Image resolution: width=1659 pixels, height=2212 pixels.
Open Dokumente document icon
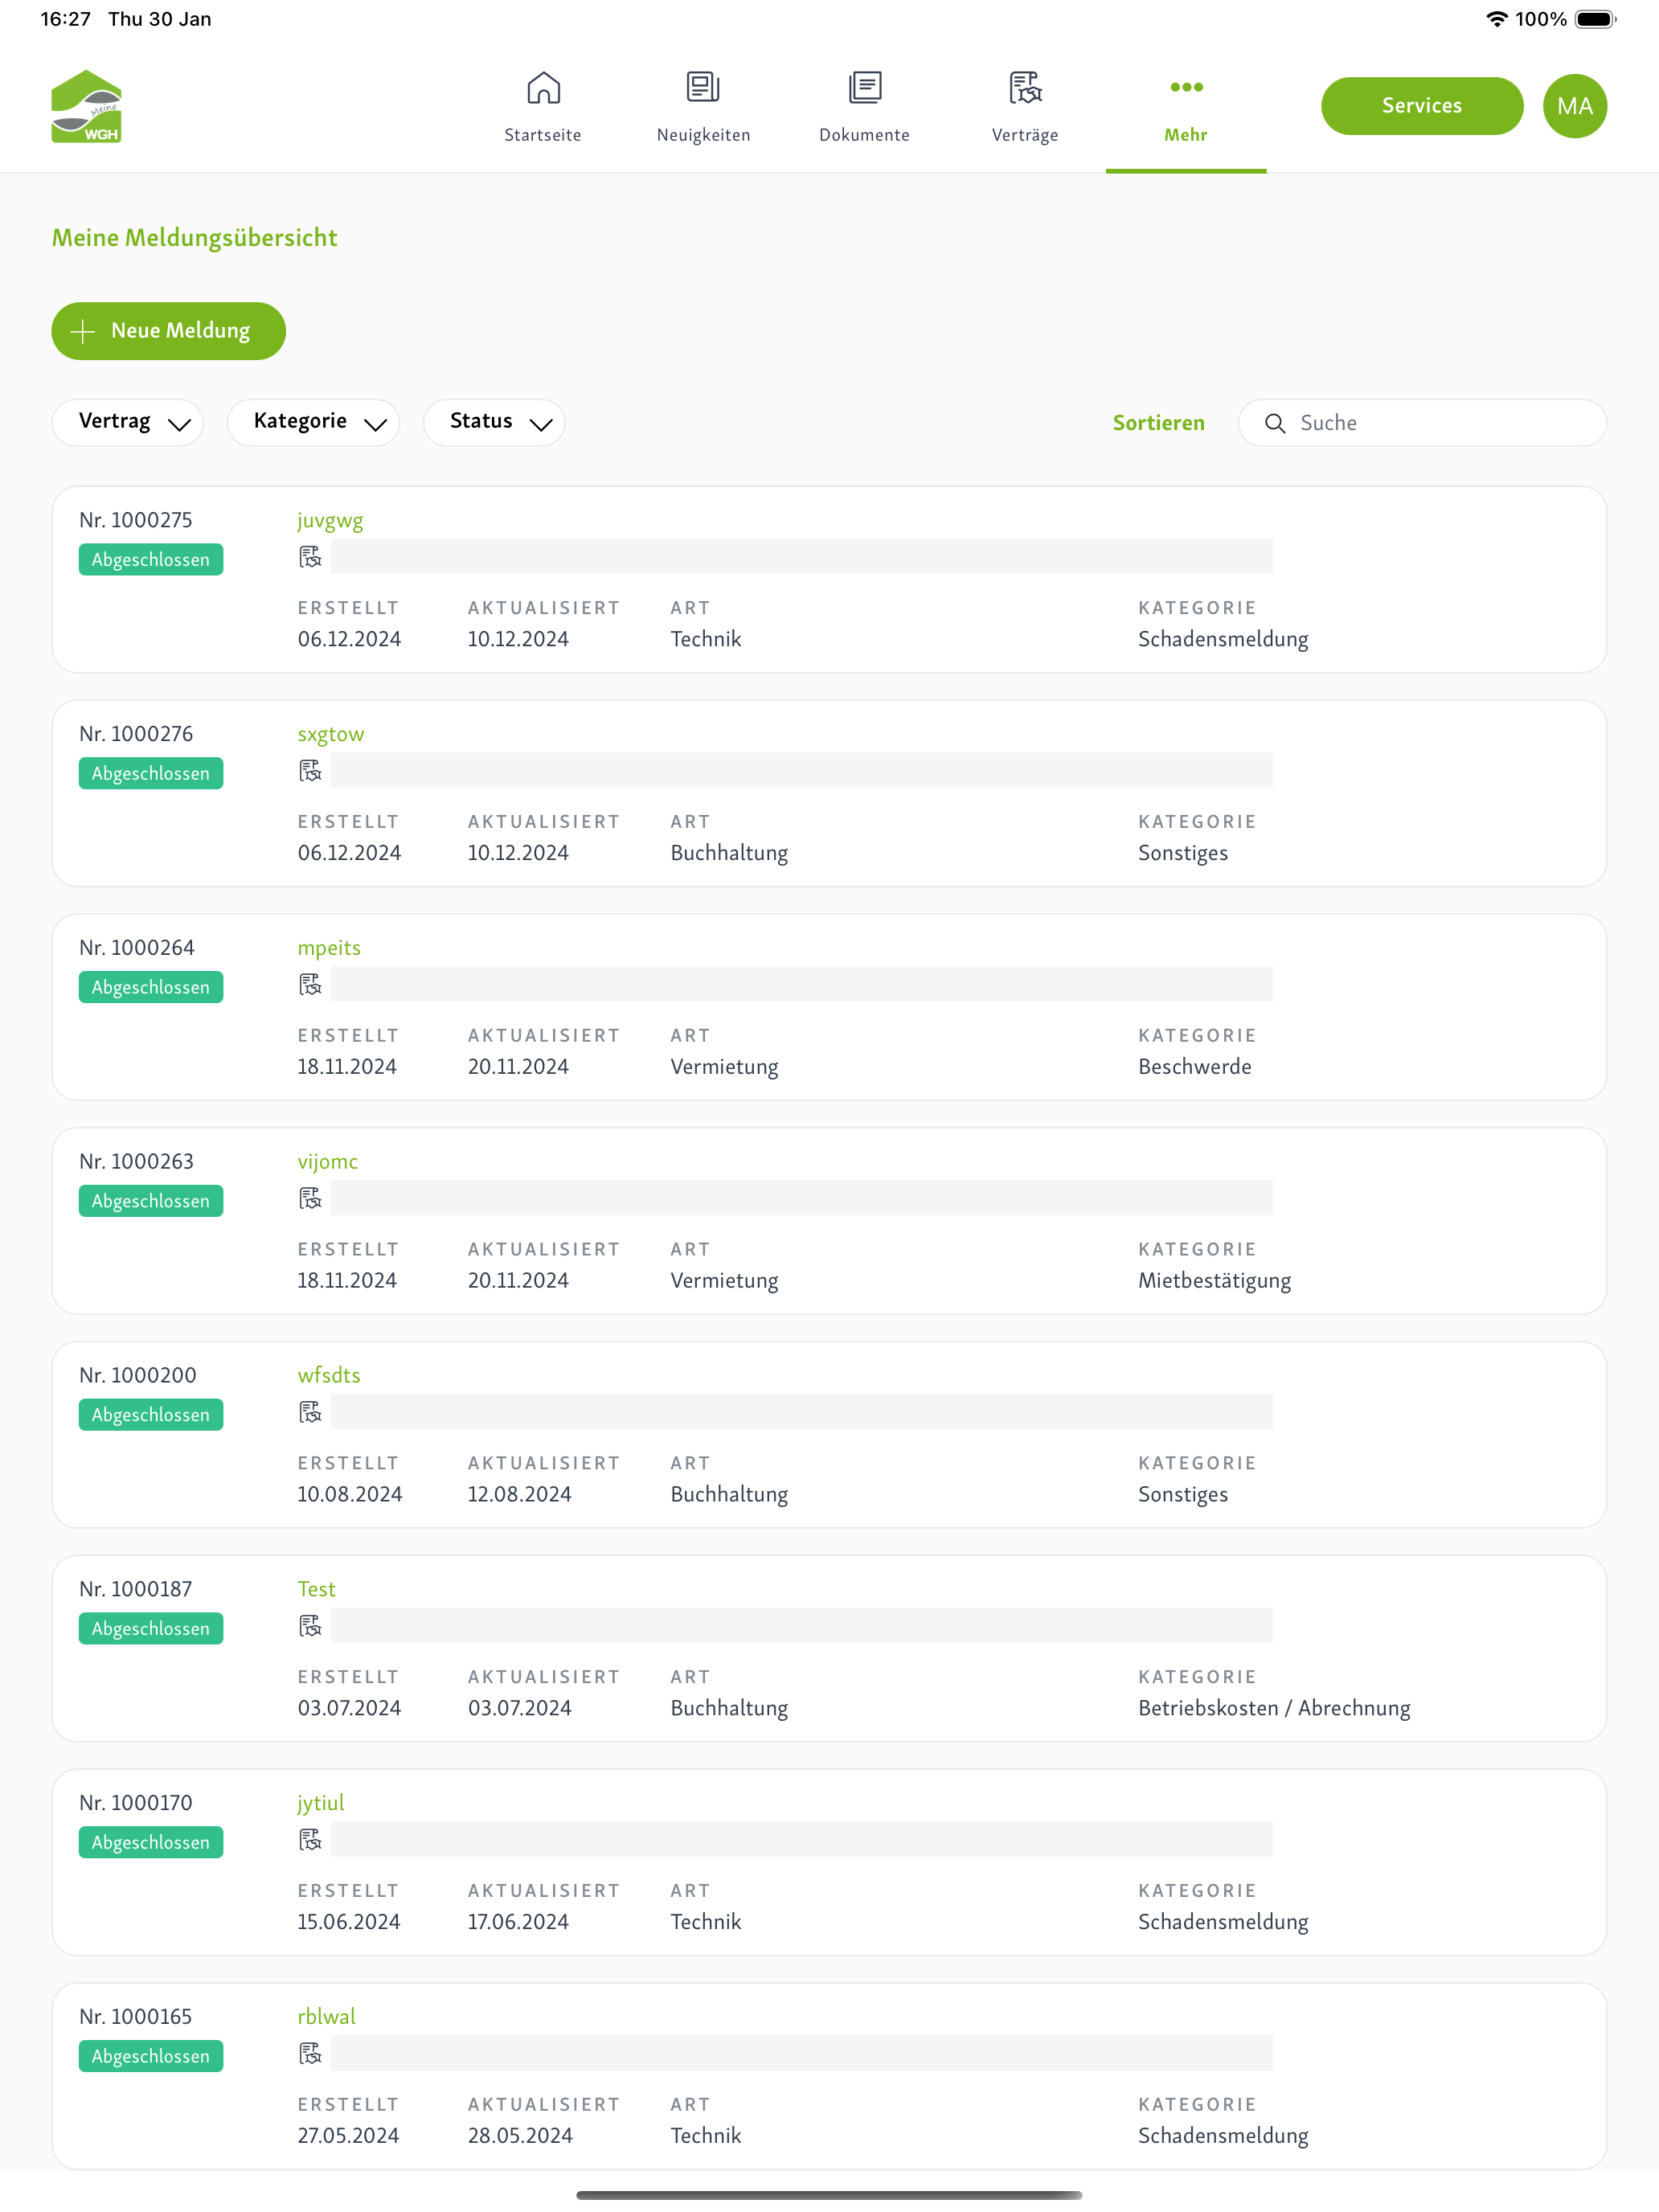pos(865,87)
